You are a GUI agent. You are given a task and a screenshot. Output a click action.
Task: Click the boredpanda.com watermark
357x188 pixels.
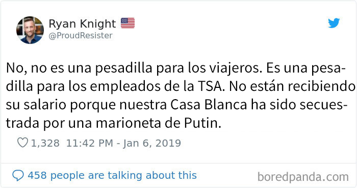point(303,177)
